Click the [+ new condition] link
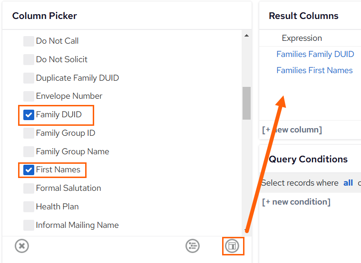361x263 pixels. click(x=296, y=202)
